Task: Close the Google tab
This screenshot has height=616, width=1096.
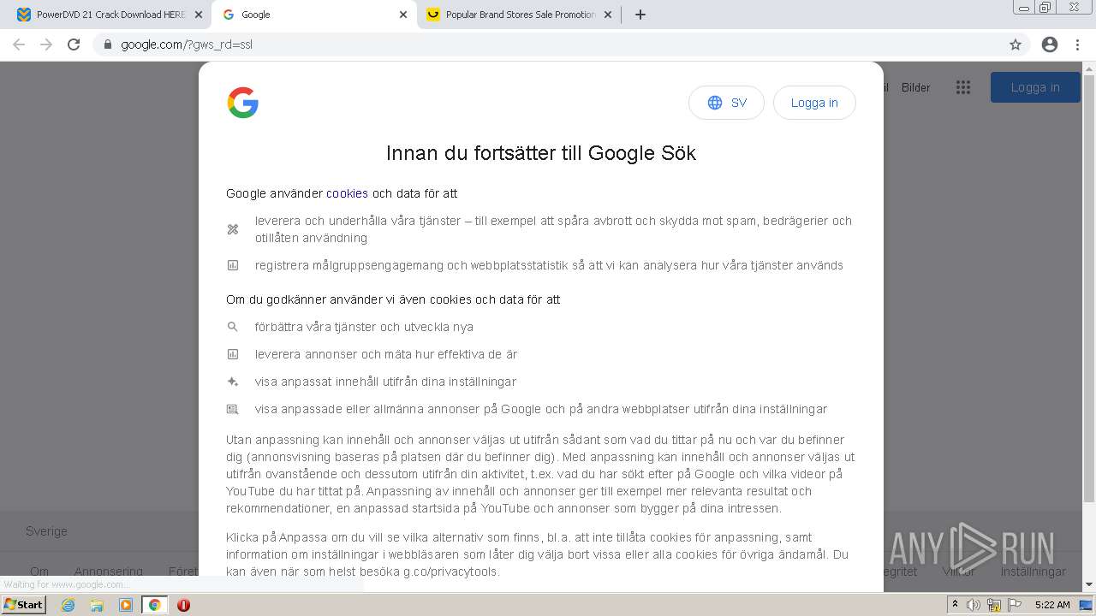Action: (x=403, y=15)
